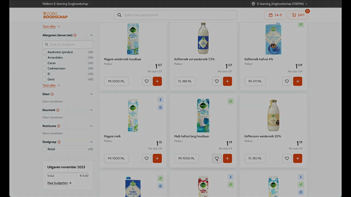This screenshot has width=351, height=197.
Task: Favorite Koffiemelk halfvol 4%
Action: [287, 81]
